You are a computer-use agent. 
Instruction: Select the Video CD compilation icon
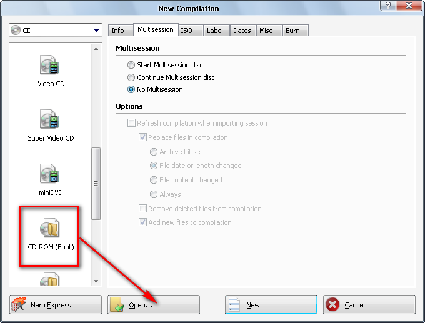(x=49, y=65)
